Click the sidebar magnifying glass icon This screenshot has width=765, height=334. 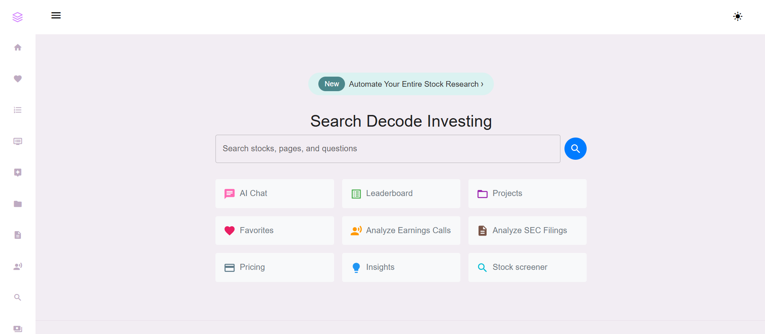18,297
